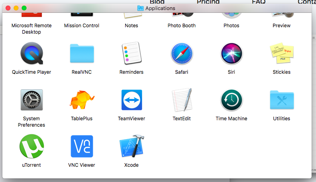Open the Utilities folder icon
Screen dimensions: 316x182
tap(282, 100)
